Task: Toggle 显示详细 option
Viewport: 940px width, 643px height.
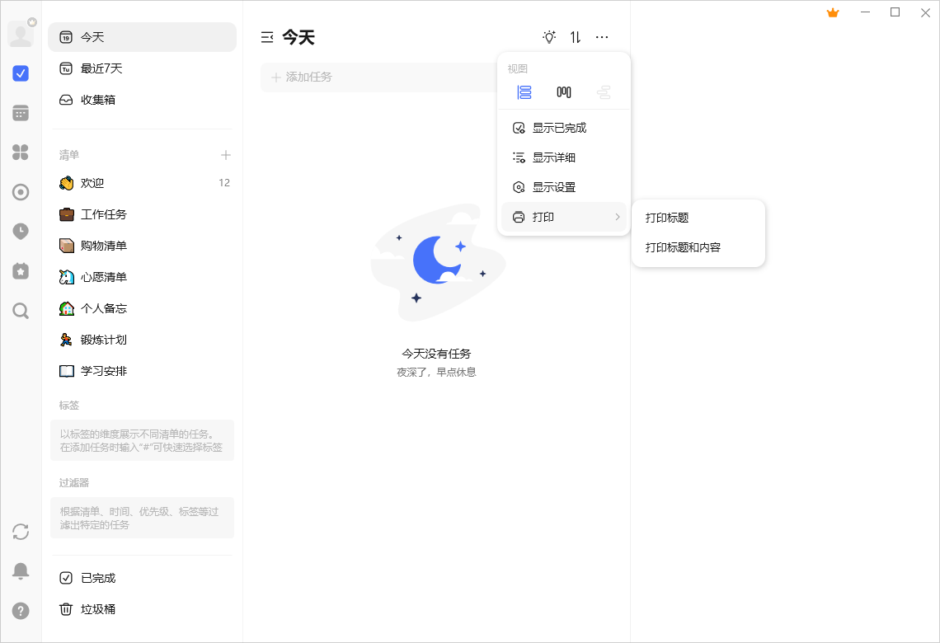Action: point(564,157)
